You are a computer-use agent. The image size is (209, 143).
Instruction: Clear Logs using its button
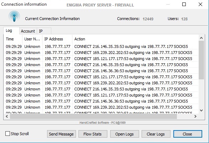tap(156, 134)
